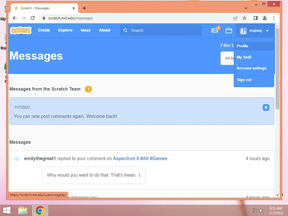Click the majelay avatar image
The height and width of the screenshot is (216, 288).
pyautogui.click(x=243, y=31)
